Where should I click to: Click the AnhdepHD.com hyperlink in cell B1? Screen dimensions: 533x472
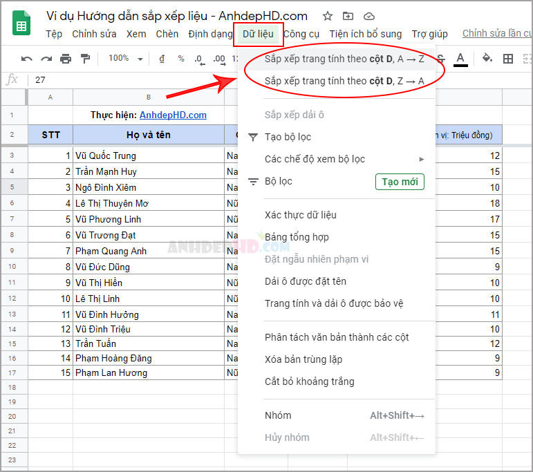click(x=173, y=115)
